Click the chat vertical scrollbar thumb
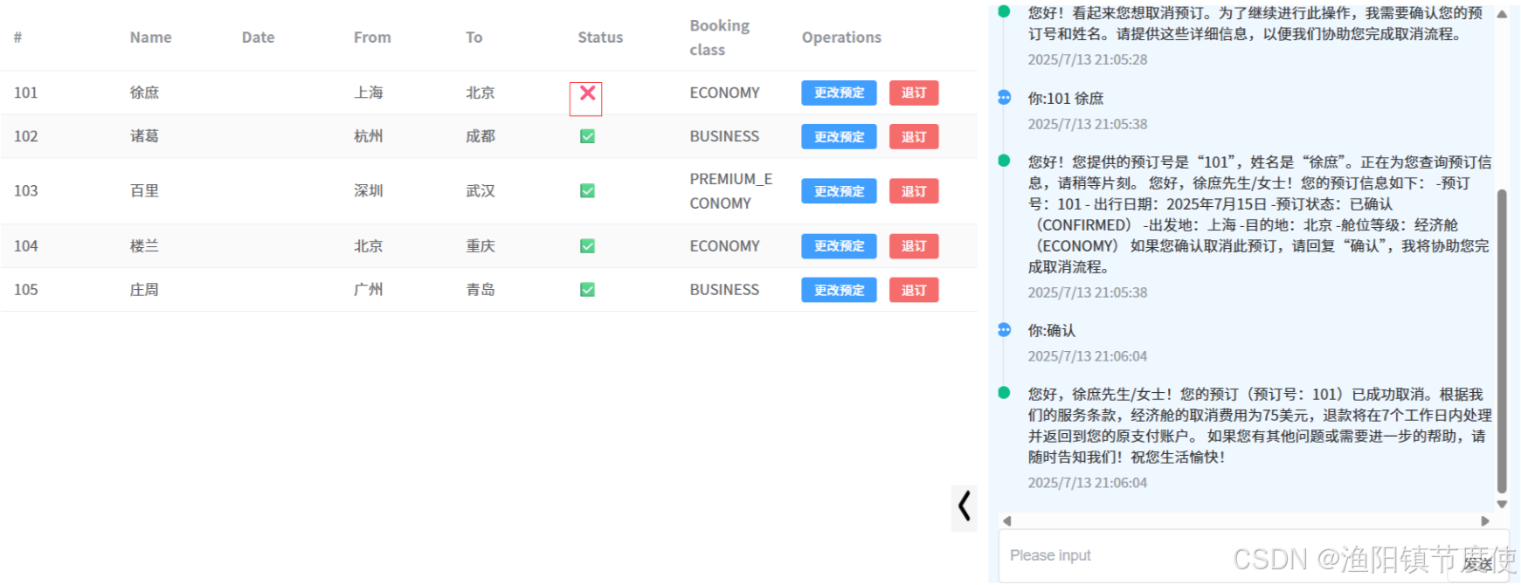Screen dimensions: 1521x585 (1502, 341)
